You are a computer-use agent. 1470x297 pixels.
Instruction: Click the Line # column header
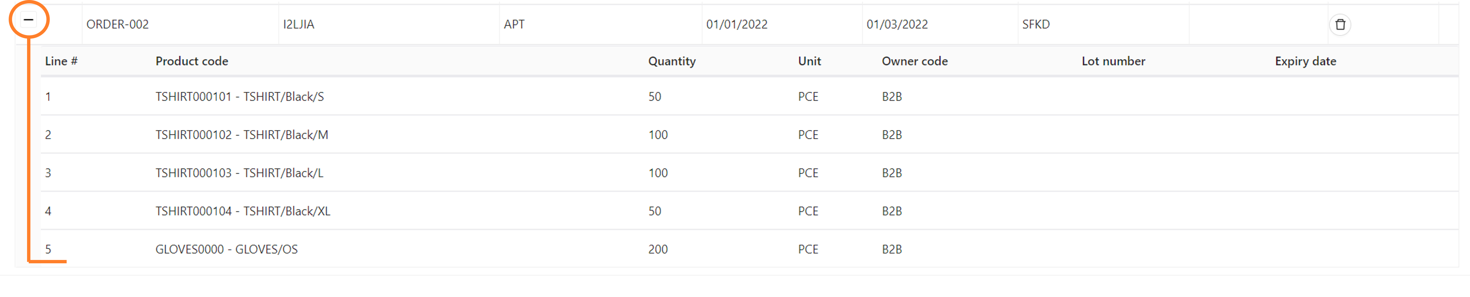[x=61, y=61]
